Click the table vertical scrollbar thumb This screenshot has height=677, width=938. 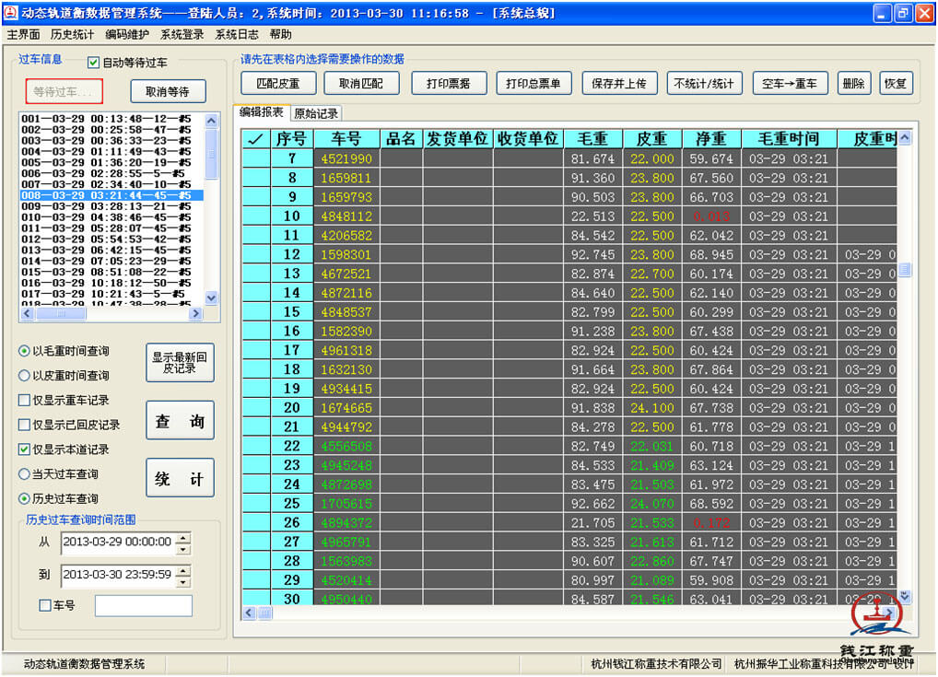click(x=905, y=270)
